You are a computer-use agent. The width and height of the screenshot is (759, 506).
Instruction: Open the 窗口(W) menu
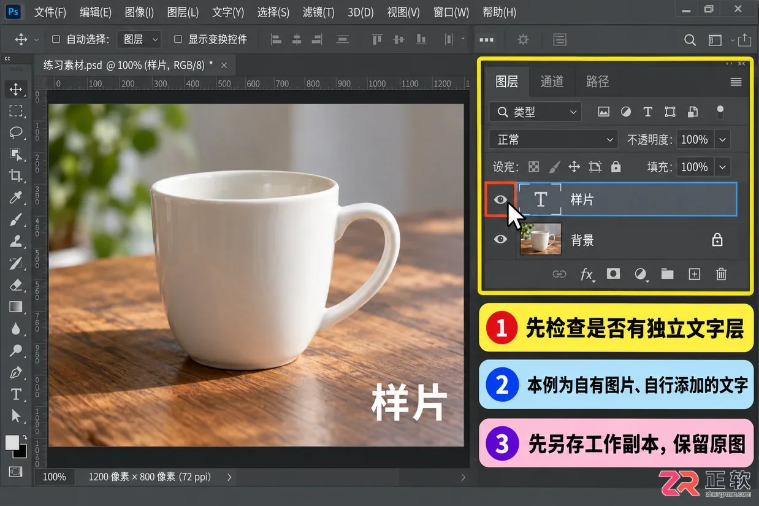(x=451, y=12)
